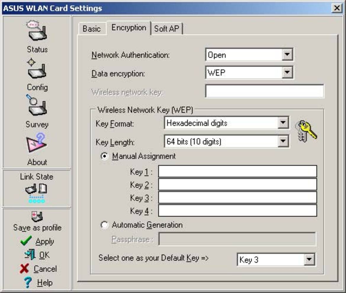Click the Link State label
The height and width of the screenshot is (293, 346).
37,176
